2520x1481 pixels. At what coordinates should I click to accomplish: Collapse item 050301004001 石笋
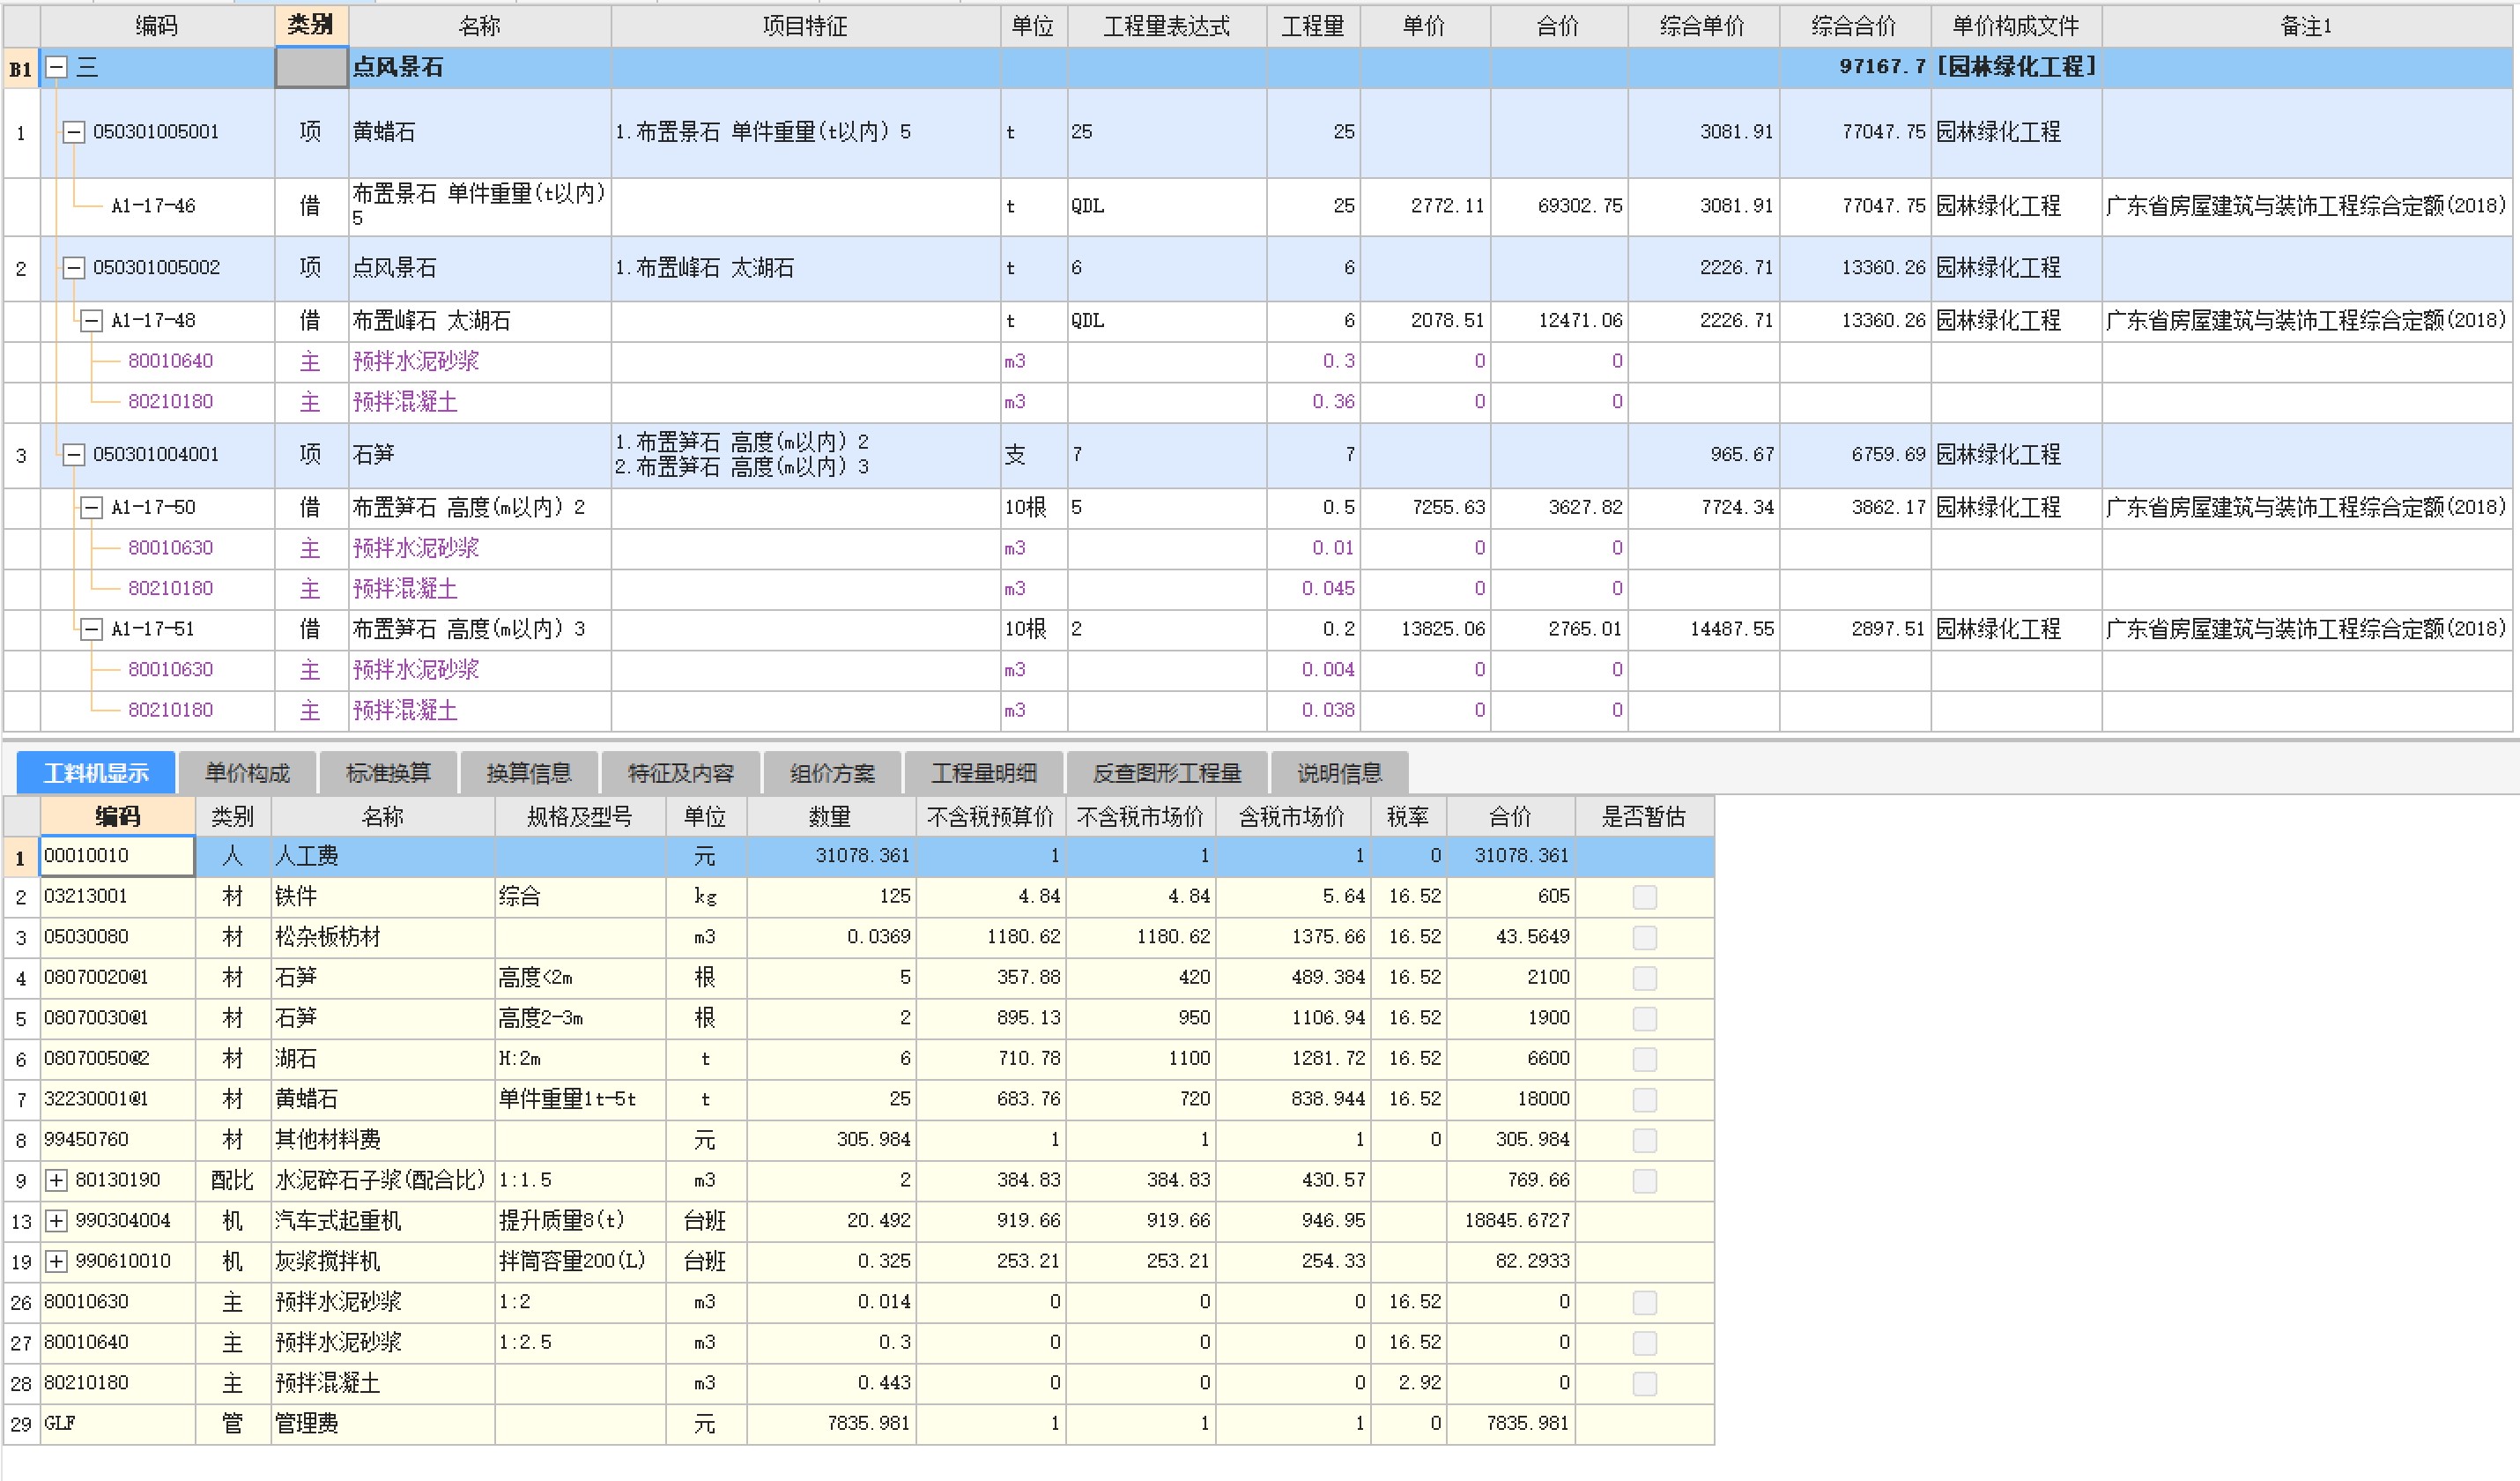pos(73,455)
